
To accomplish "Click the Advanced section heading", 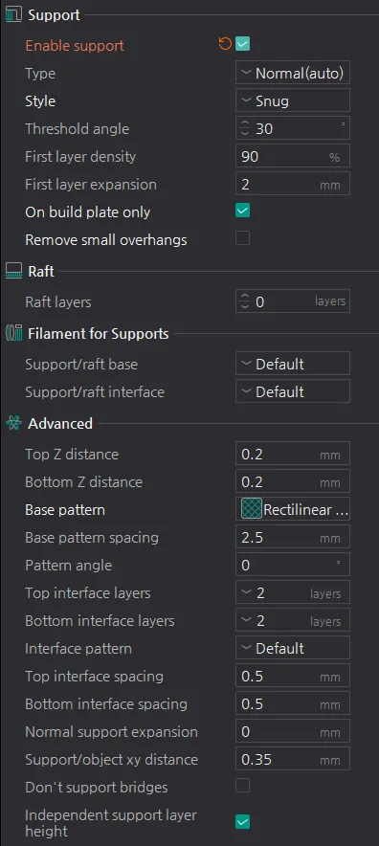I will pyautogui.click(x=60, y=424).
